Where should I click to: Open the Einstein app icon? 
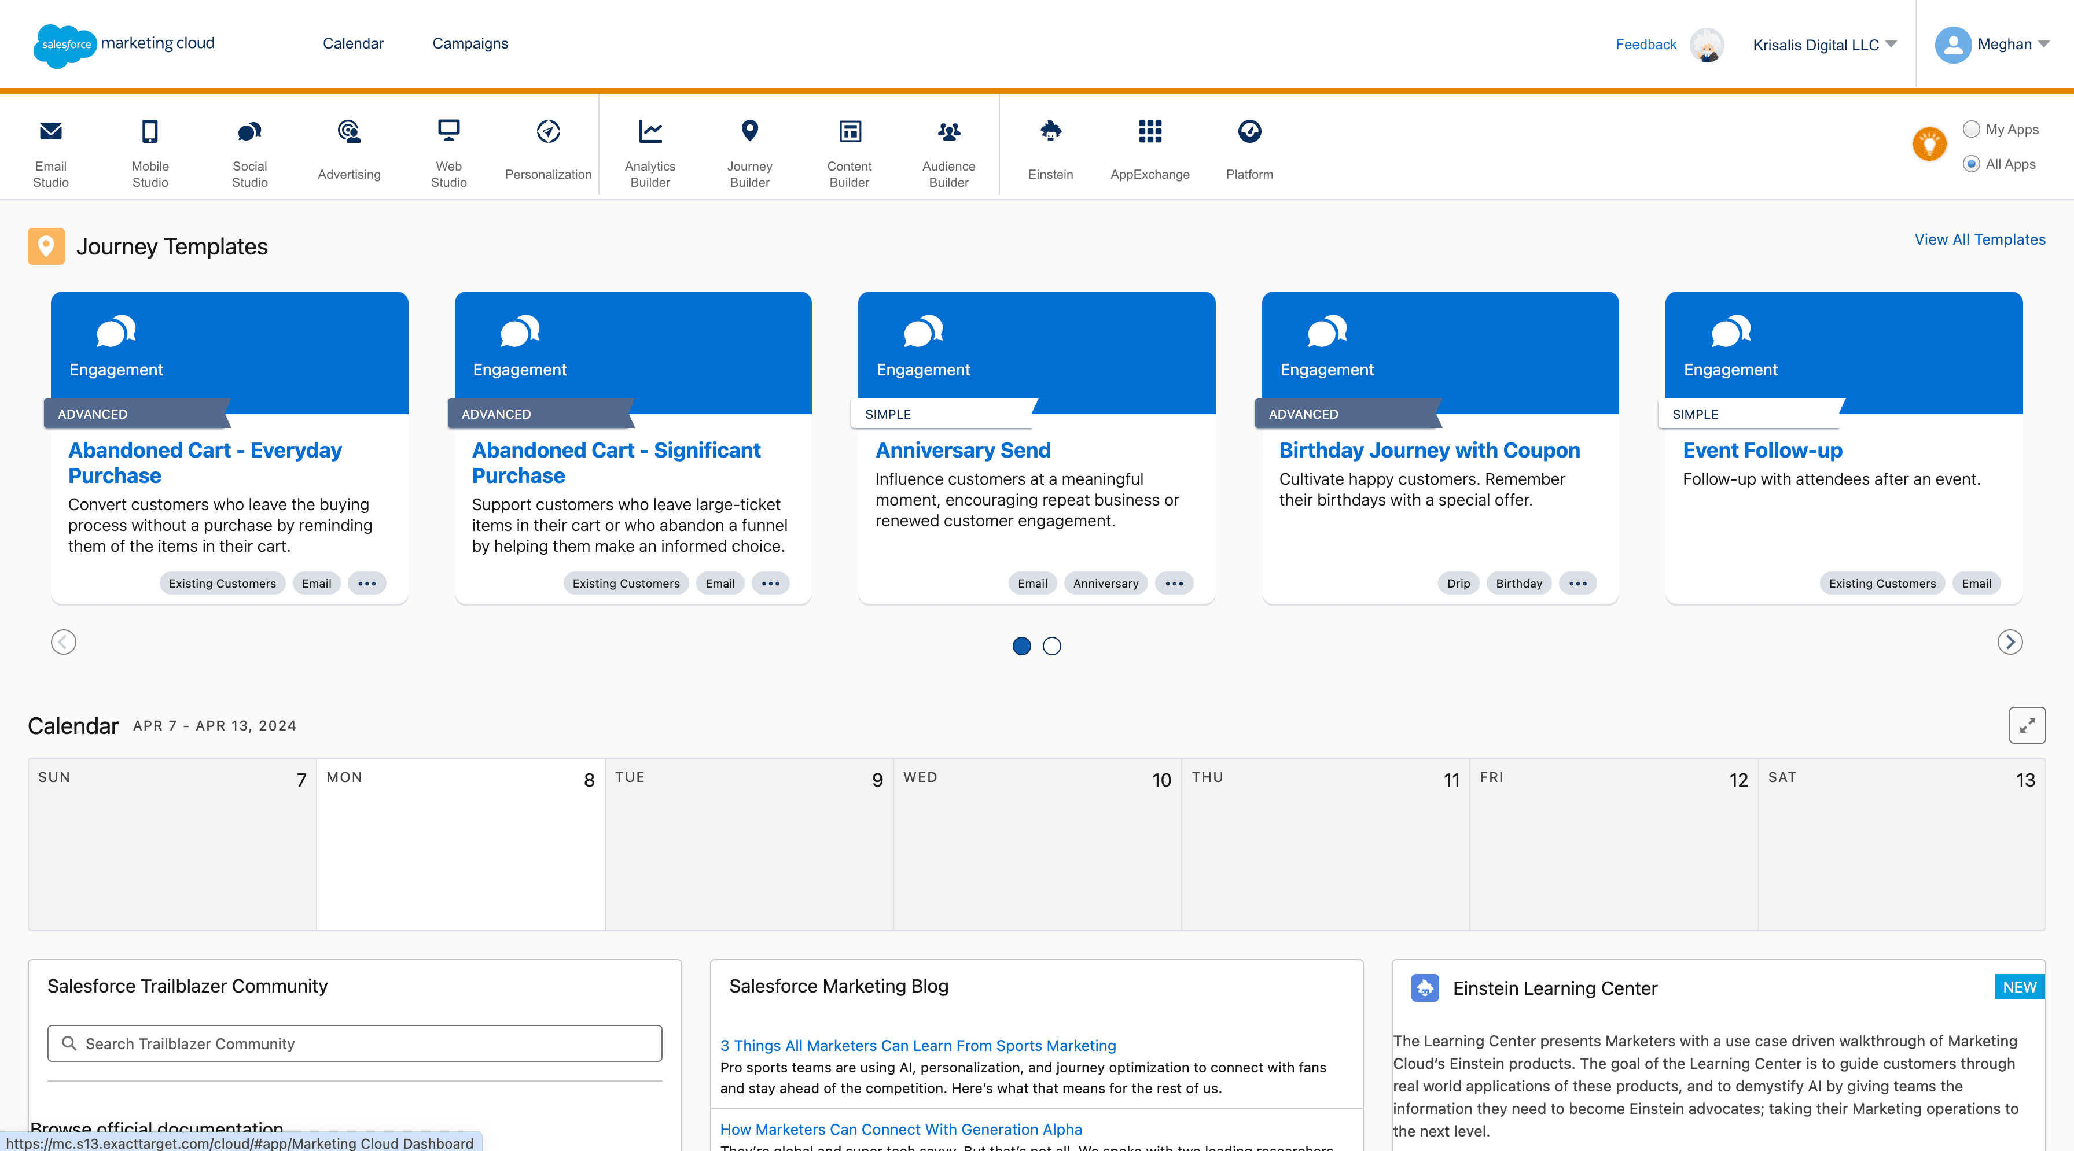pos(1051,130)
